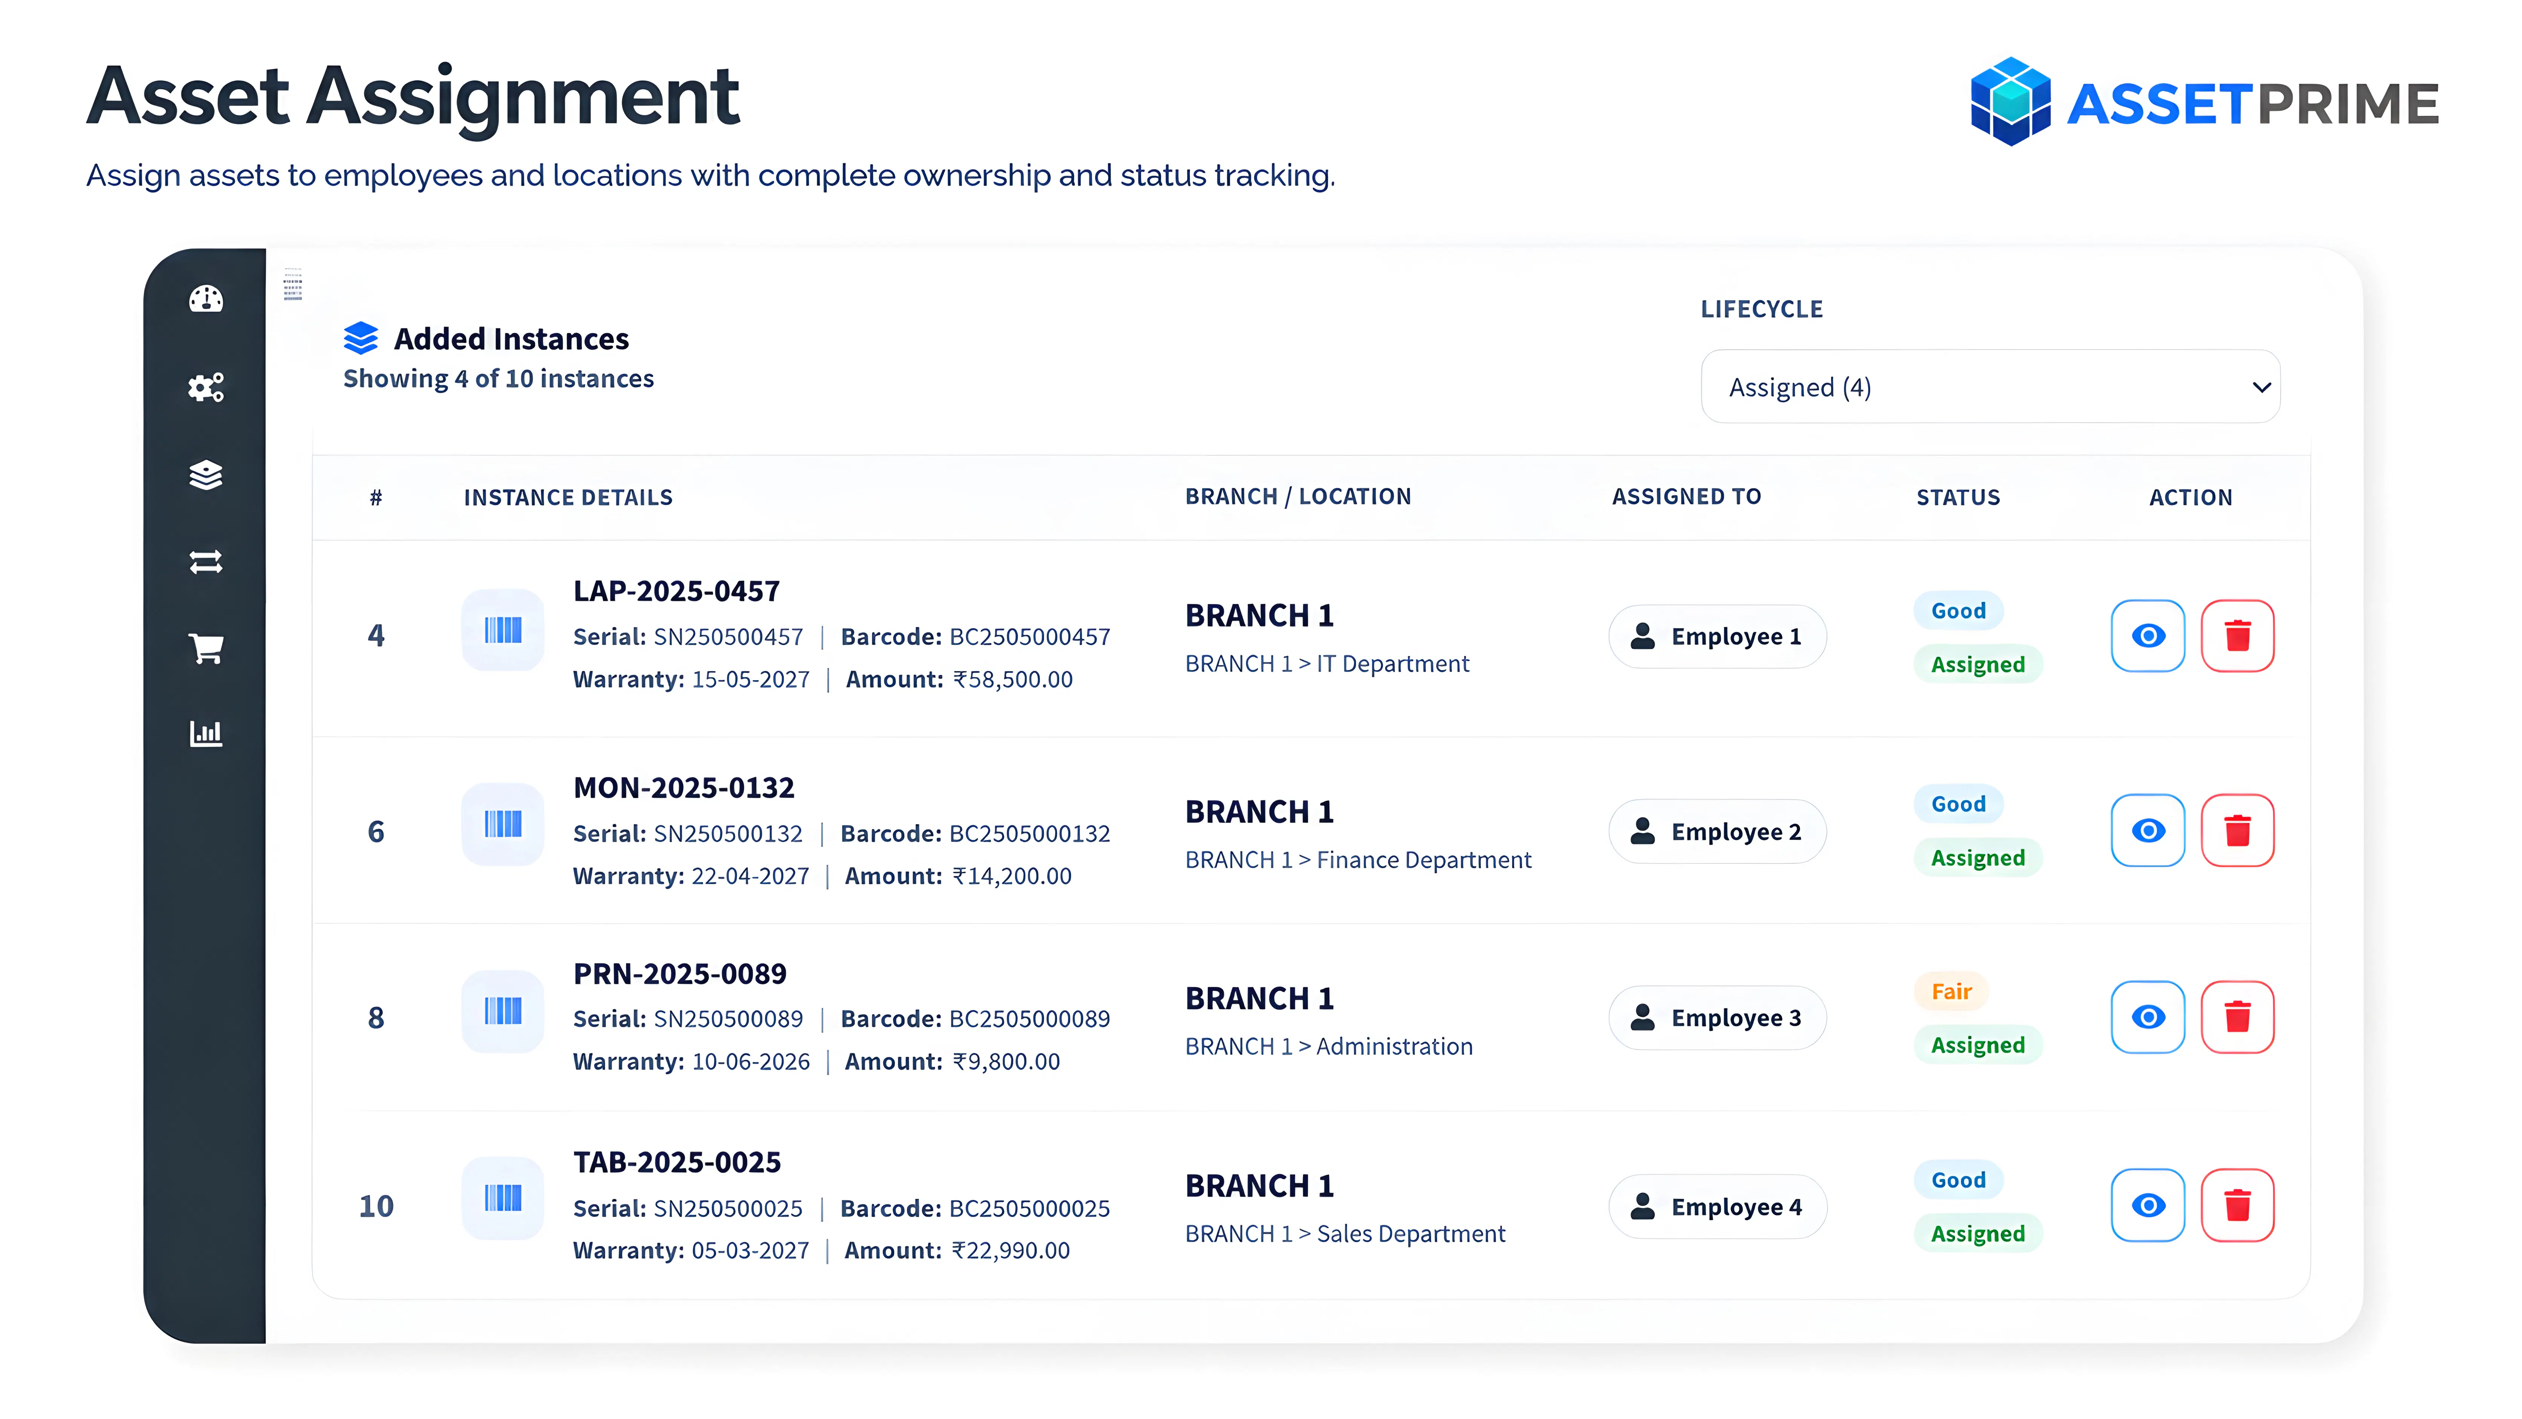2522x1419 pixels.
Task: Click amount ₹9,800.00
Action: (x=1006, y=1062)
